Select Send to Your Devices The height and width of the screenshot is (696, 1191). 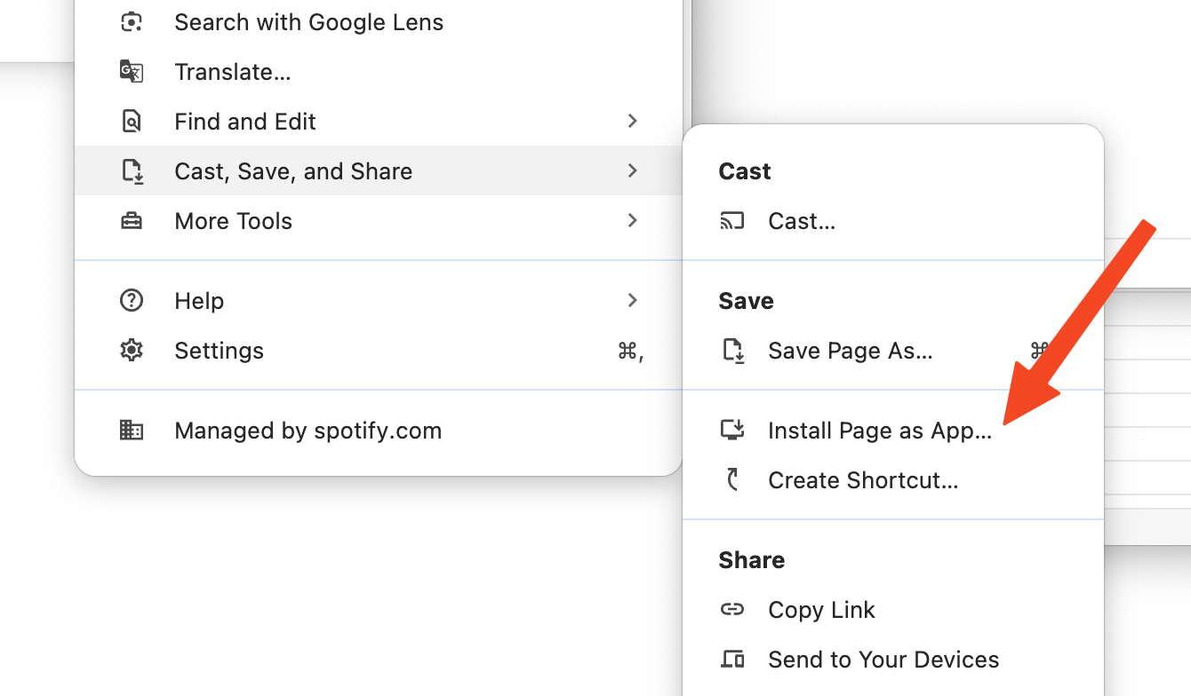883,660
